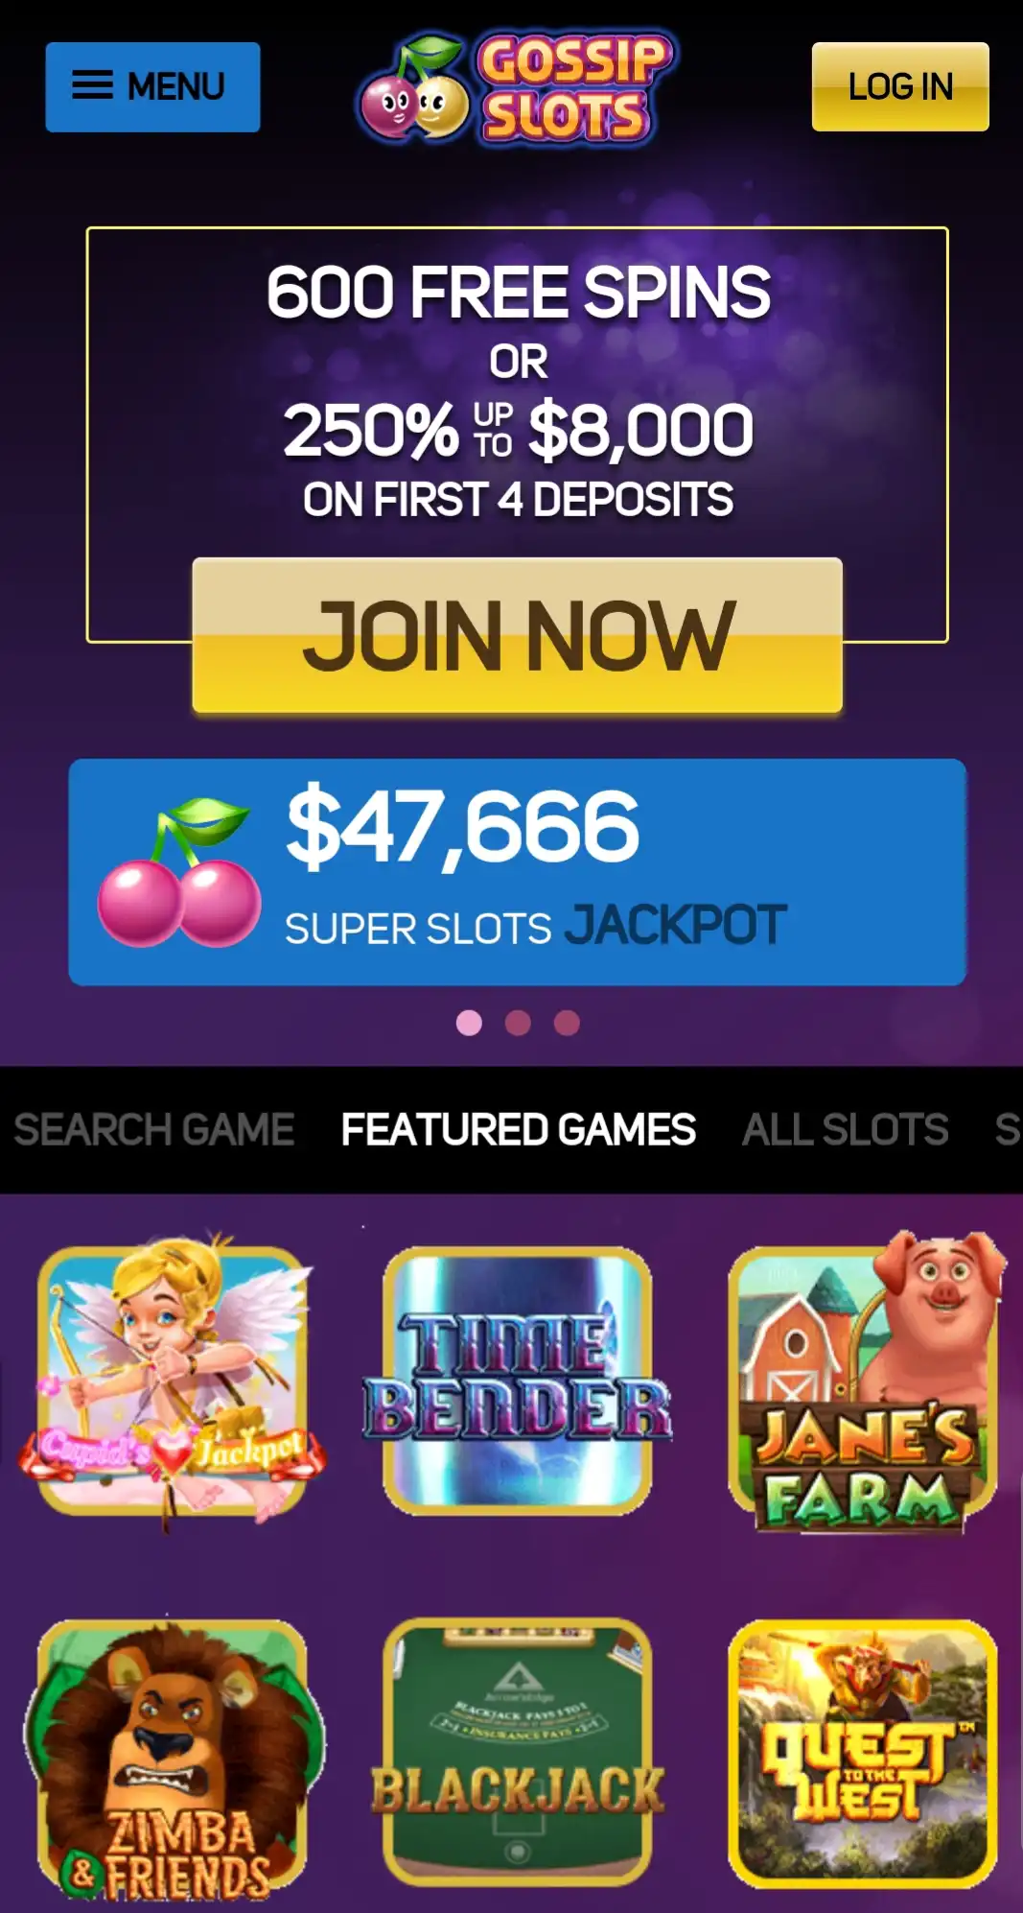Tap the pink cherries jackpot icon

(x=179, y=872)
